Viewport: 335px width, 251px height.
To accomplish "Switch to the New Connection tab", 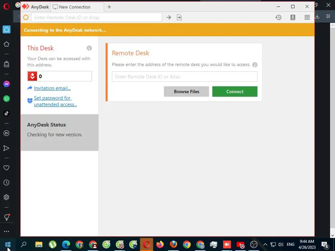I will click(x=77, y=7).
